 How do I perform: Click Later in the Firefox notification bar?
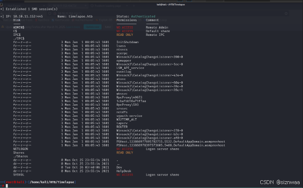coord(108,27)
